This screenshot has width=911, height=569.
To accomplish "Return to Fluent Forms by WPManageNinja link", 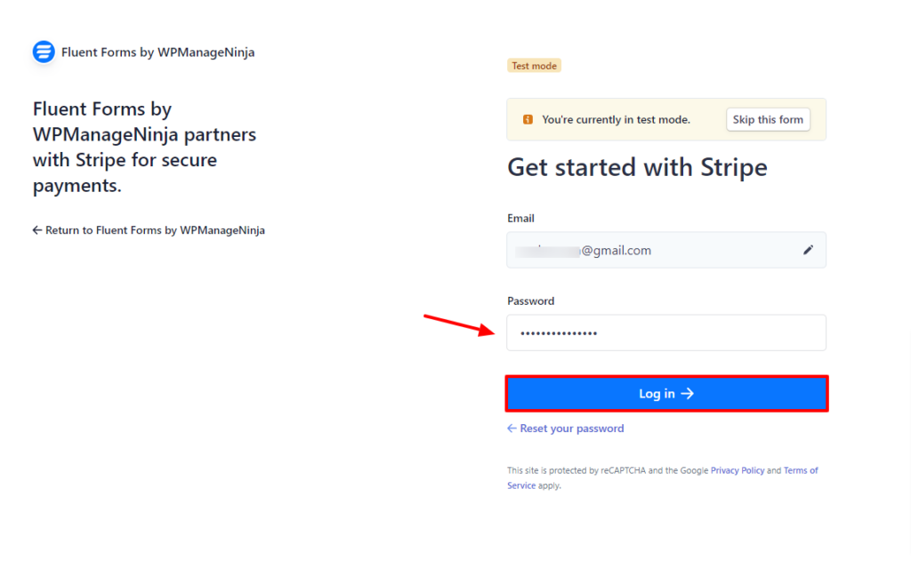I will click(149, 230).
